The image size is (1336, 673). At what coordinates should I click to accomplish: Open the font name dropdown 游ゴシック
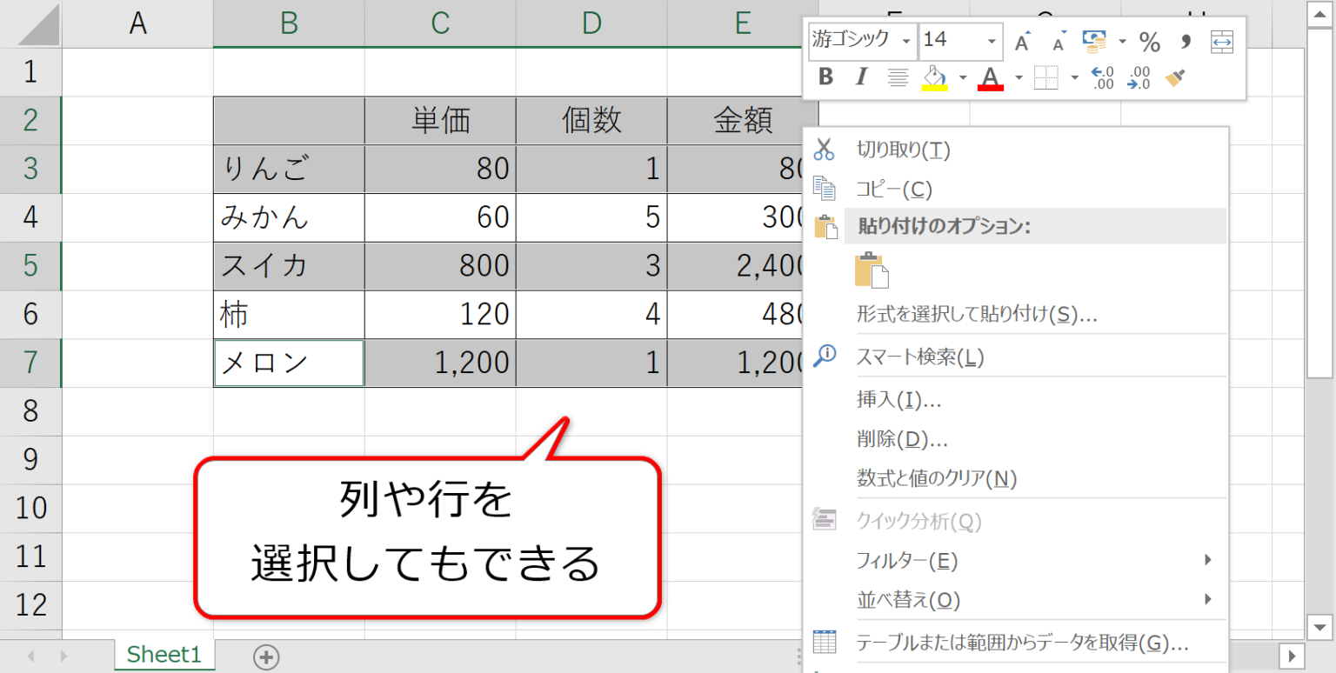point(906,41)
